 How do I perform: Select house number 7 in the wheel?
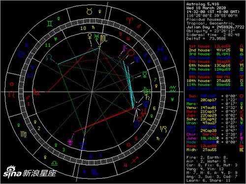point(155,80)
